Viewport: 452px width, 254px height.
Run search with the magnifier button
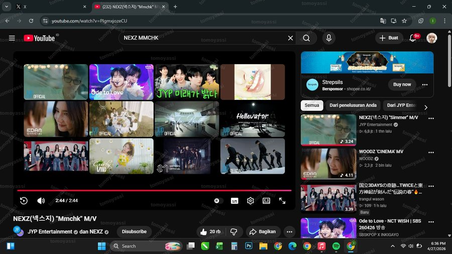tap(306, 38)
